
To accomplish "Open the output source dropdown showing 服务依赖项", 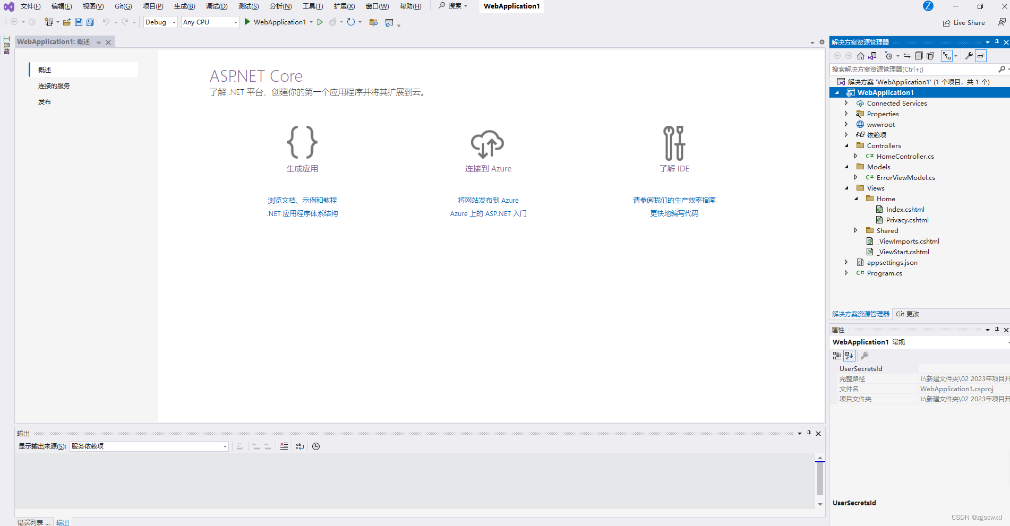I will coord(149,446).
